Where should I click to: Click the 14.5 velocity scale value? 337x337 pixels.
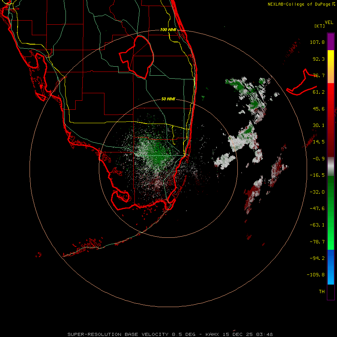coord(319,142)
